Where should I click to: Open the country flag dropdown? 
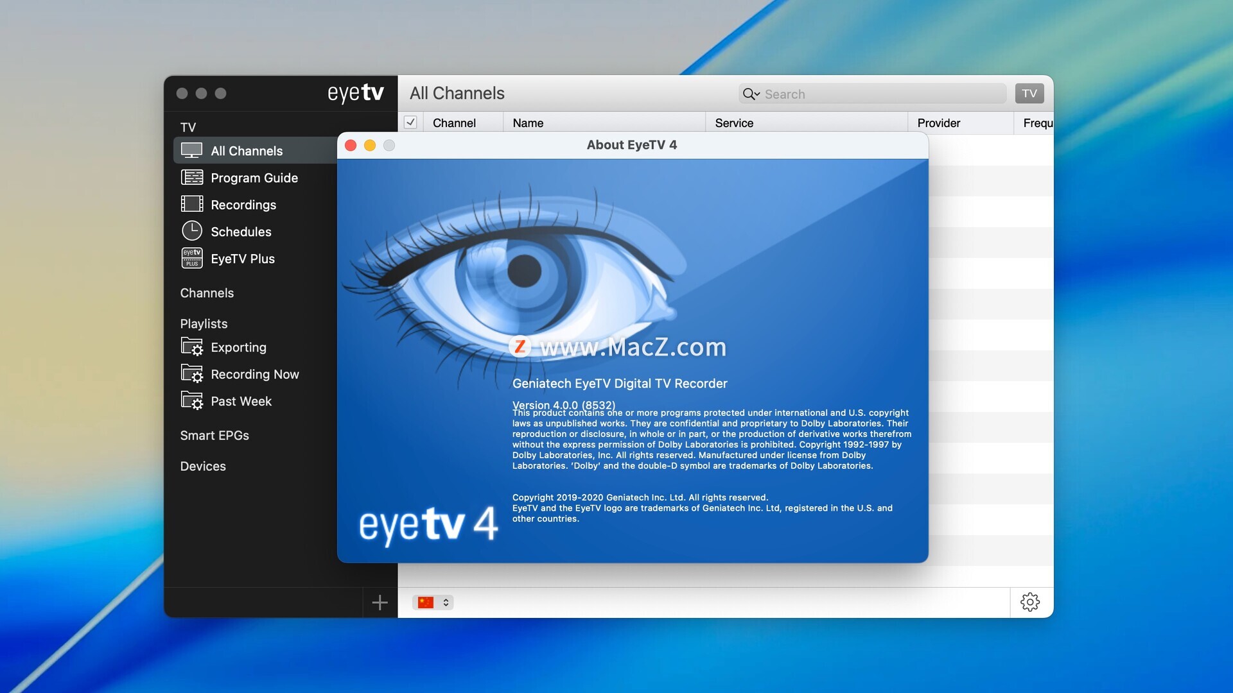(x=433, y=603)
